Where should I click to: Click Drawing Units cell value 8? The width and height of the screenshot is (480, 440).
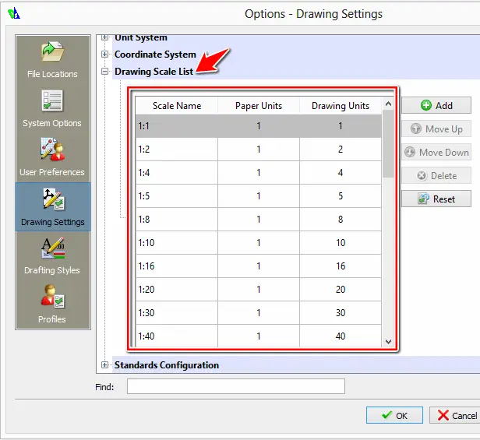point(341,220)
